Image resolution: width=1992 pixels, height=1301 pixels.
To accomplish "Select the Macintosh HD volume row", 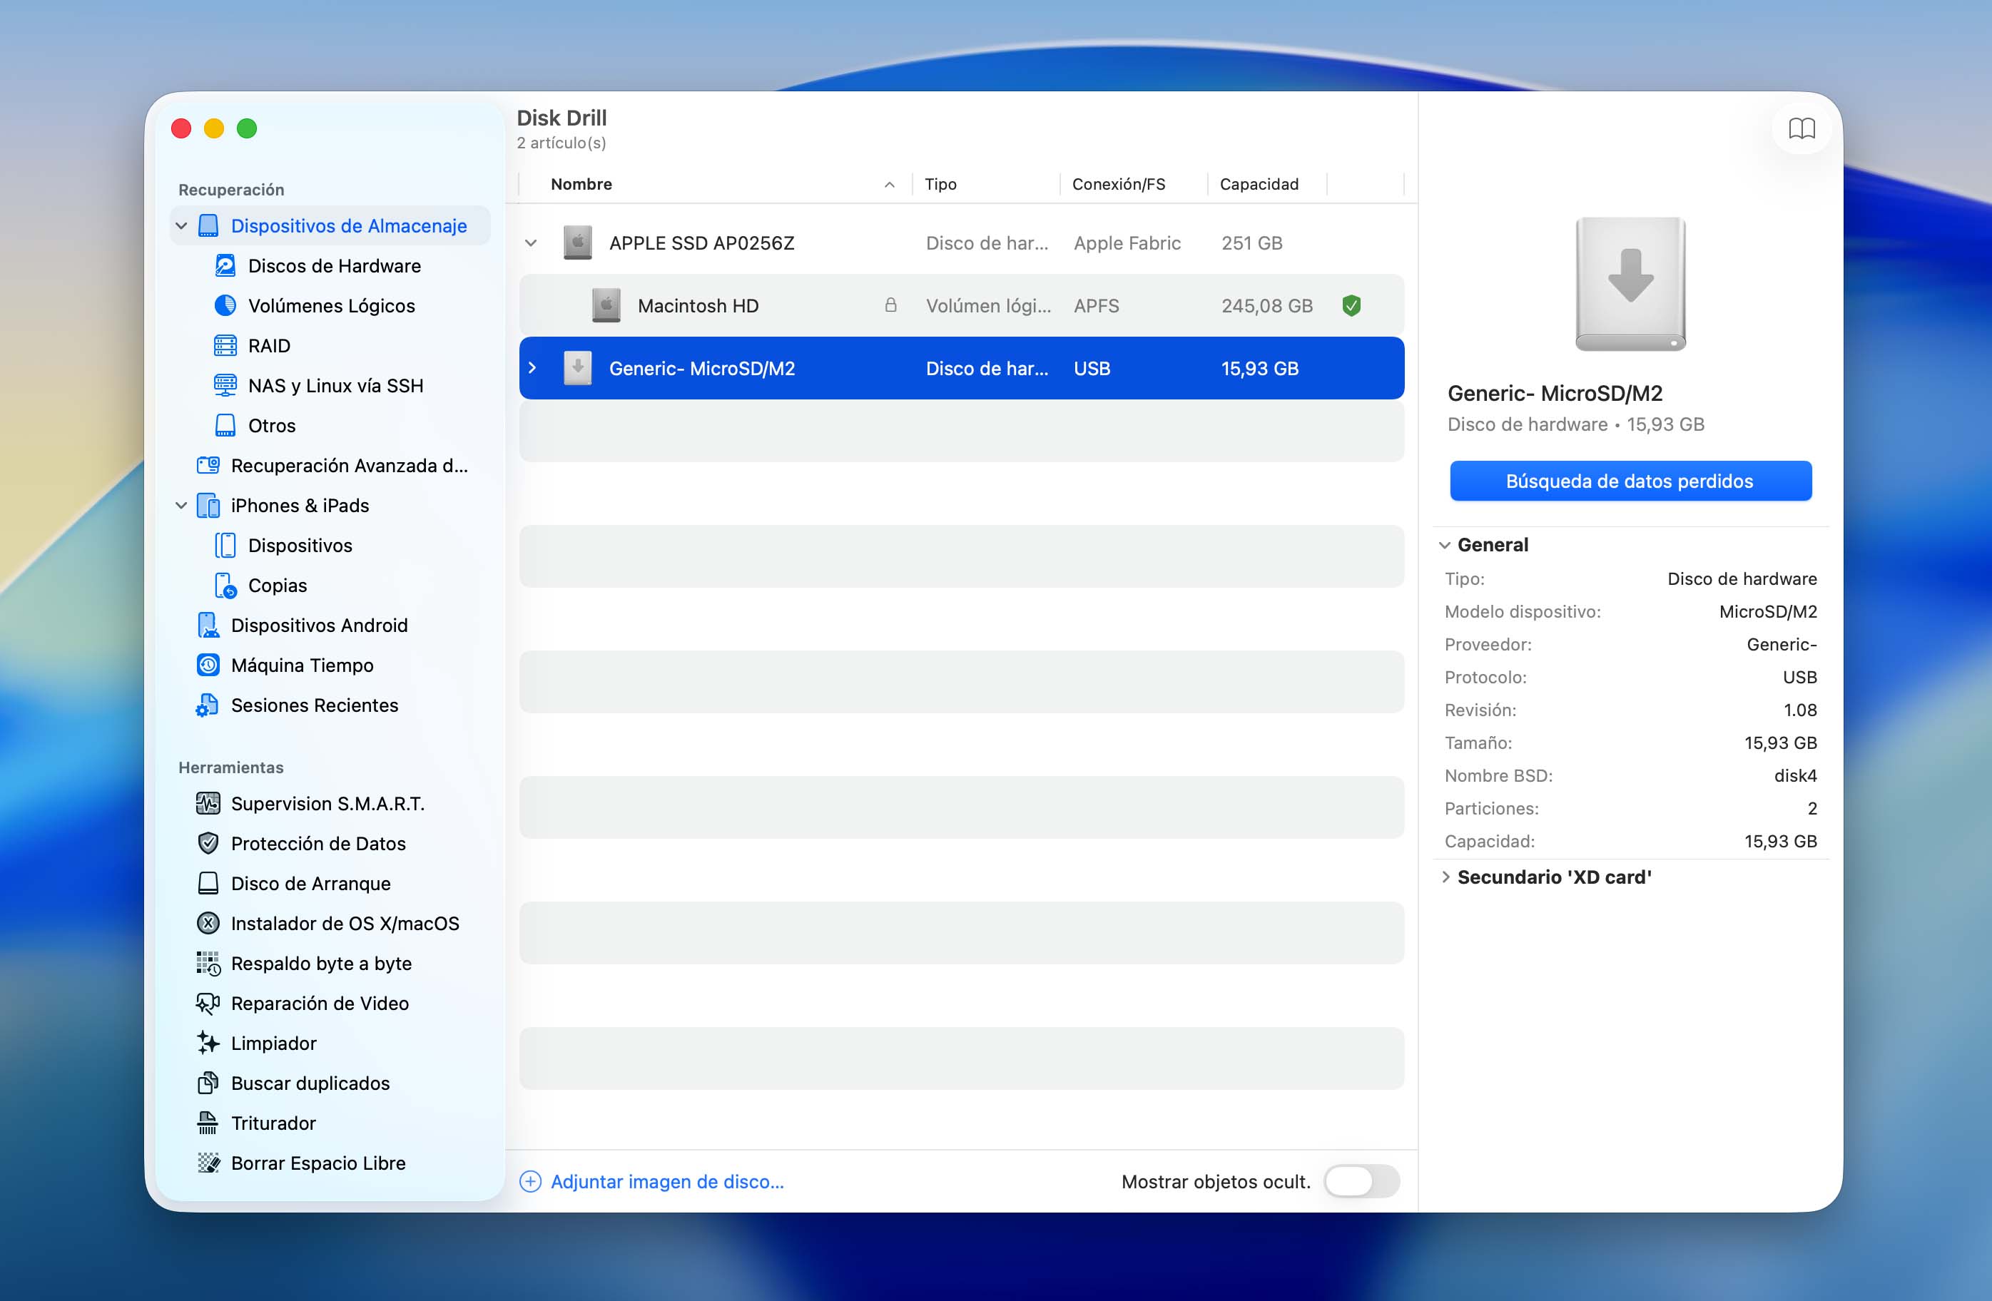I will coord(961,305).
